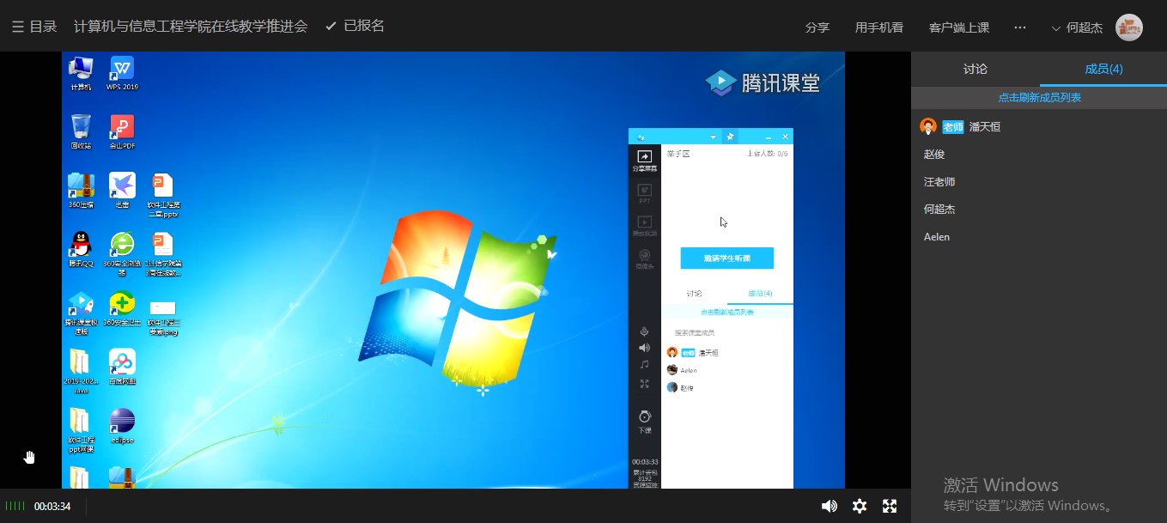The height and width of the screenshot is (523, 1167).
Task: Toggle fullscreen on the video player
Action: tap(890, 506)
